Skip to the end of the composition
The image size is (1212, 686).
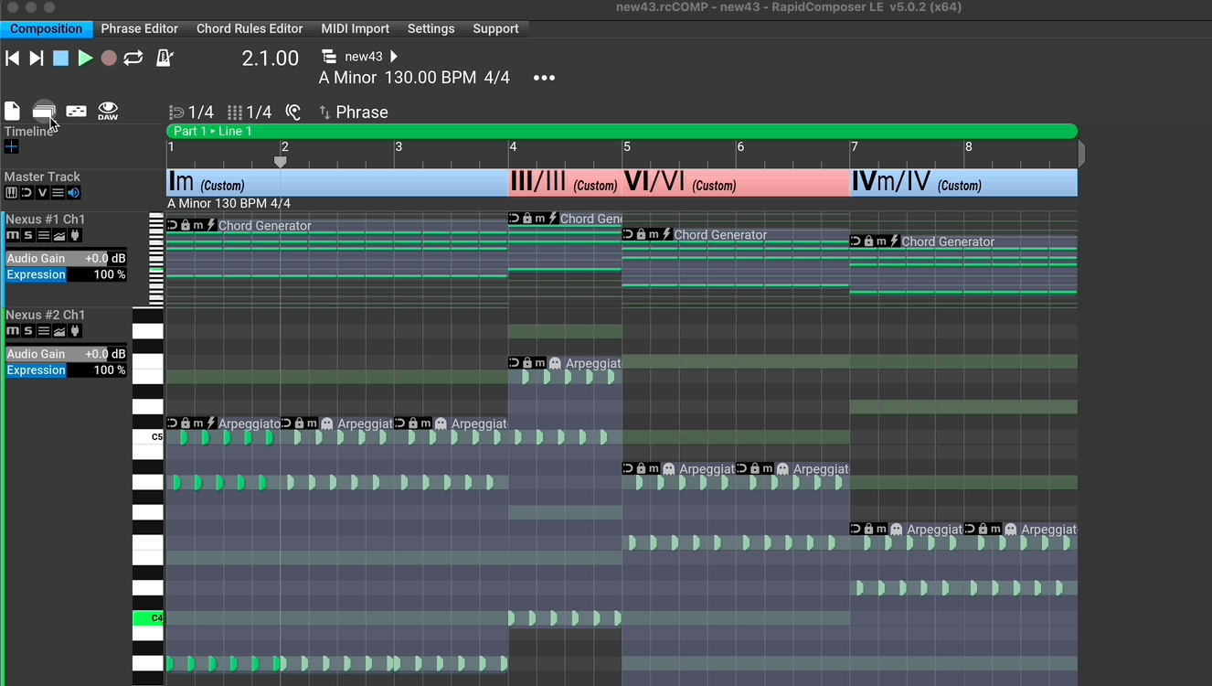click(x=37, y=59)
